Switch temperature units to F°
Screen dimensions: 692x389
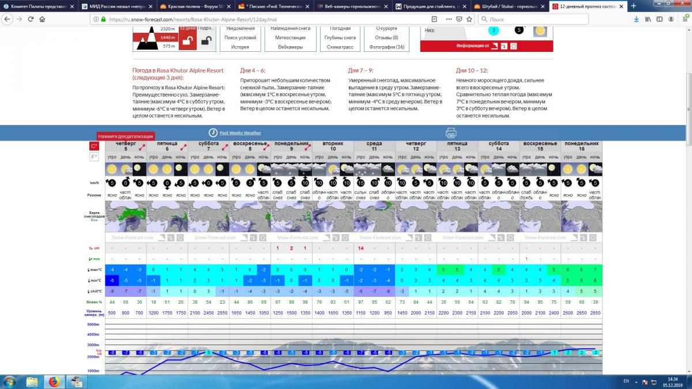coord(94,157)
